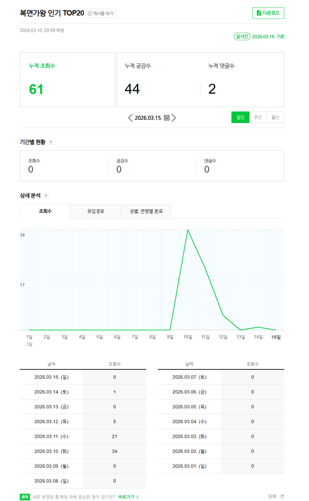Viewport: 309px width, 501px height.
Task: Click the 11일 label on chart axis
Action: tap(205, 337)
